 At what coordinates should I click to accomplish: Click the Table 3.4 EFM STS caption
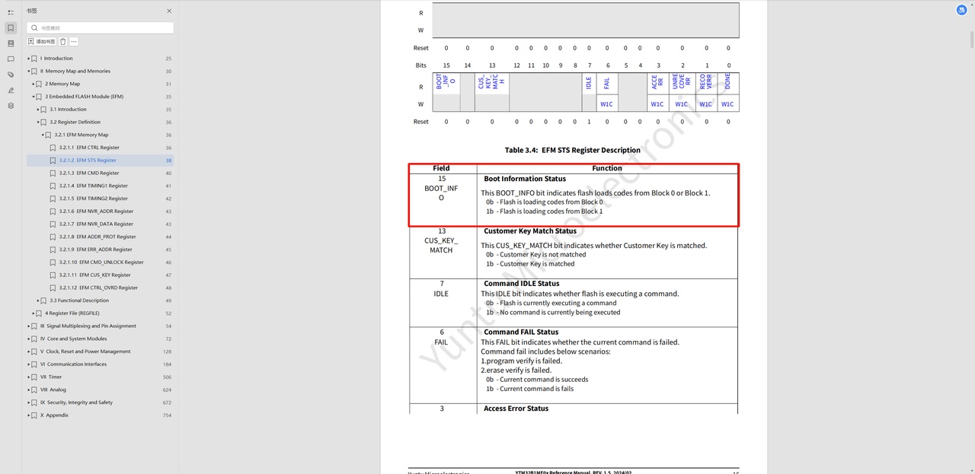(x=572, y=150)
